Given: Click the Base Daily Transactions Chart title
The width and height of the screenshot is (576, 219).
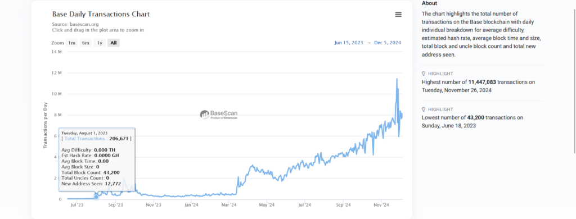Looking at the screenshot, I should point(101,14).
